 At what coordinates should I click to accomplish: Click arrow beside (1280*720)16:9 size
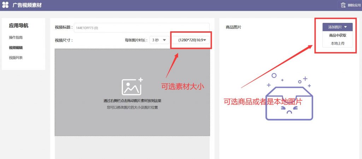pos(205,40)
